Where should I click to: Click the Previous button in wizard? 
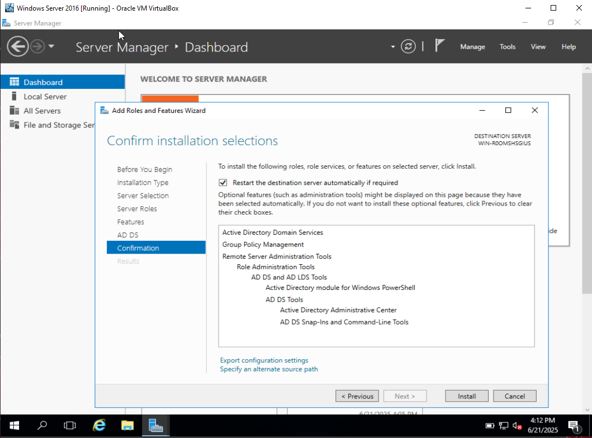[357, 396]
